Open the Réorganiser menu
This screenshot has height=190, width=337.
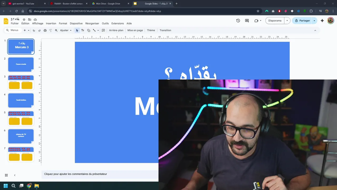[92, 23]
